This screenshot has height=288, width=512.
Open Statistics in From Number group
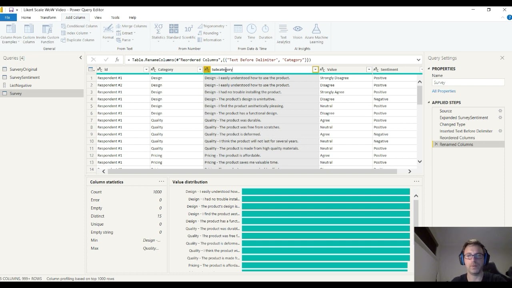pyautogui.click(x=158, y=32)
